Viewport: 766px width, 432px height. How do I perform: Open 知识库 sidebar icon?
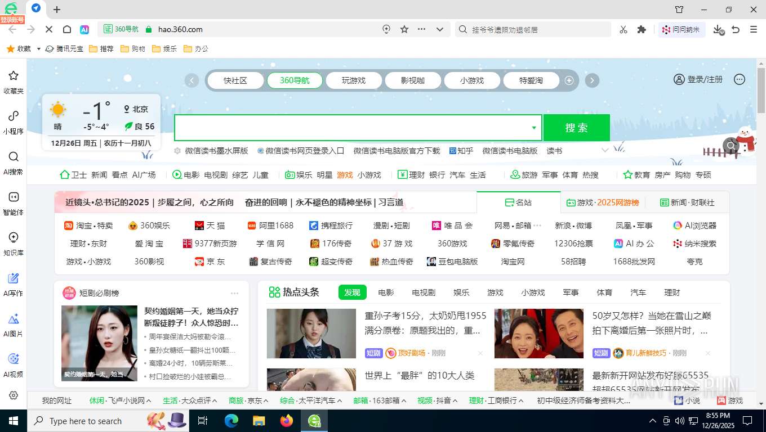14,237
